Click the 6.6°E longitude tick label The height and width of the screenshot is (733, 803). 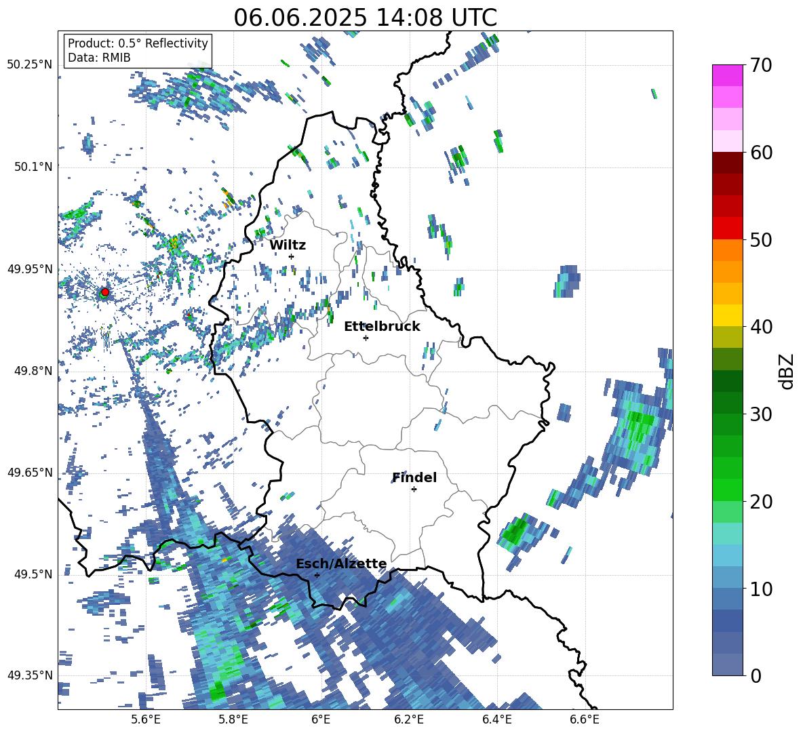585,719
